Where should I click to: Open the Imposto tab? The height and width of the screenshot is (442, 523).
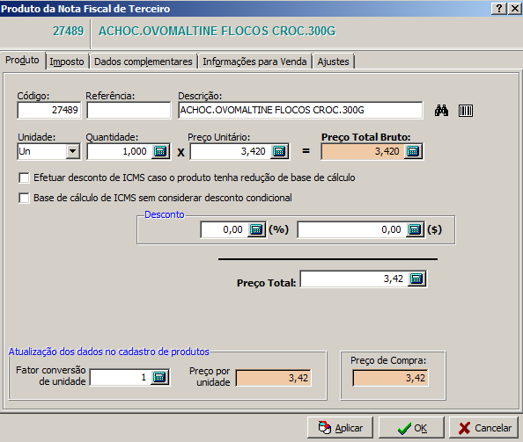coord(67,62)
